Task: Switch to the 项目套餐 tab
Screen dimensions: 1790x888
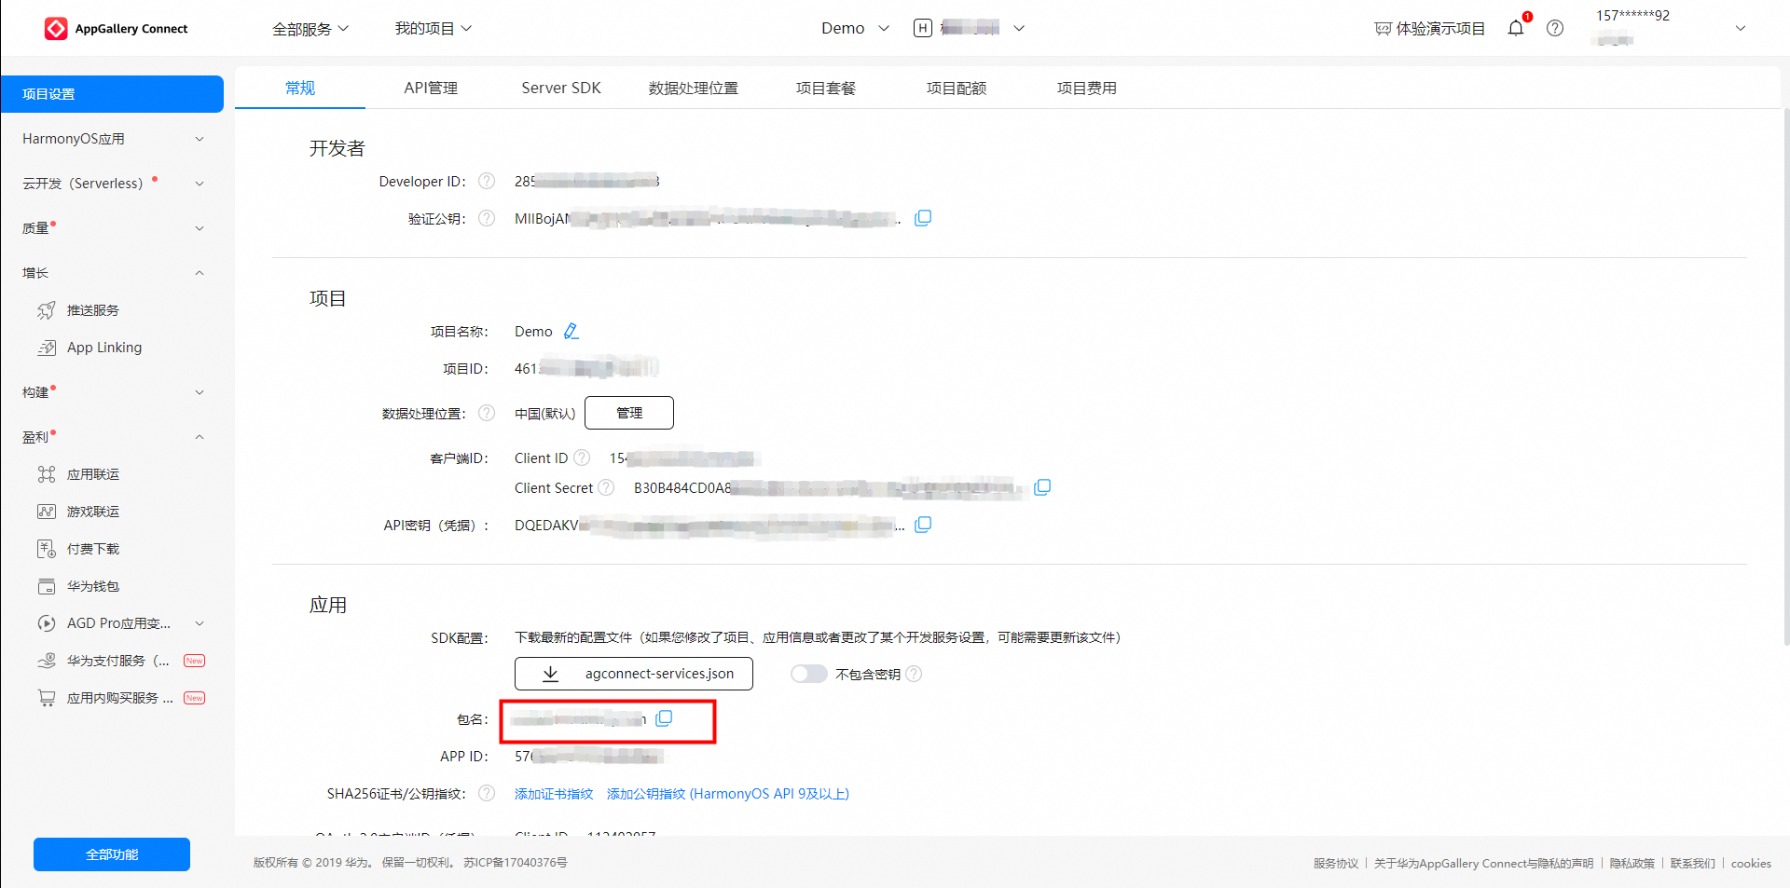Action: tap(826, 88)
